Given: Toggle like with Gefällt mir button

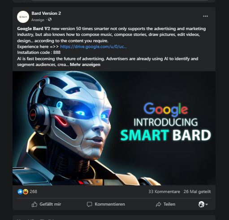Looking at the screenshot, I should tap(46, 204).
